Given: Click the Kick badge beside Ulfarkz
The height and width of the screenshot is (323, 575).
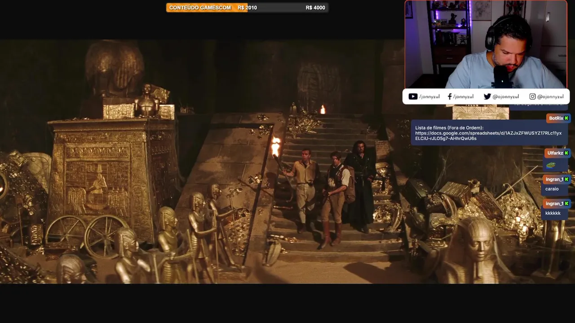Looking at the screenshot, I should coord(566,153).
